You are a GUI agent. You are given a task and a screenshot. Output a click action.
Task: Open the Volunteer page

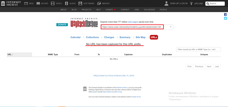(149, 10)
